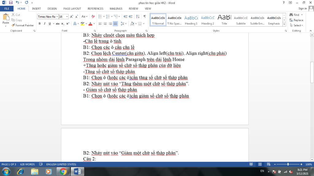Click the Redo (repeat) icon
The width and height of the screenshot is (314, 176).
(x=26, y=2)
